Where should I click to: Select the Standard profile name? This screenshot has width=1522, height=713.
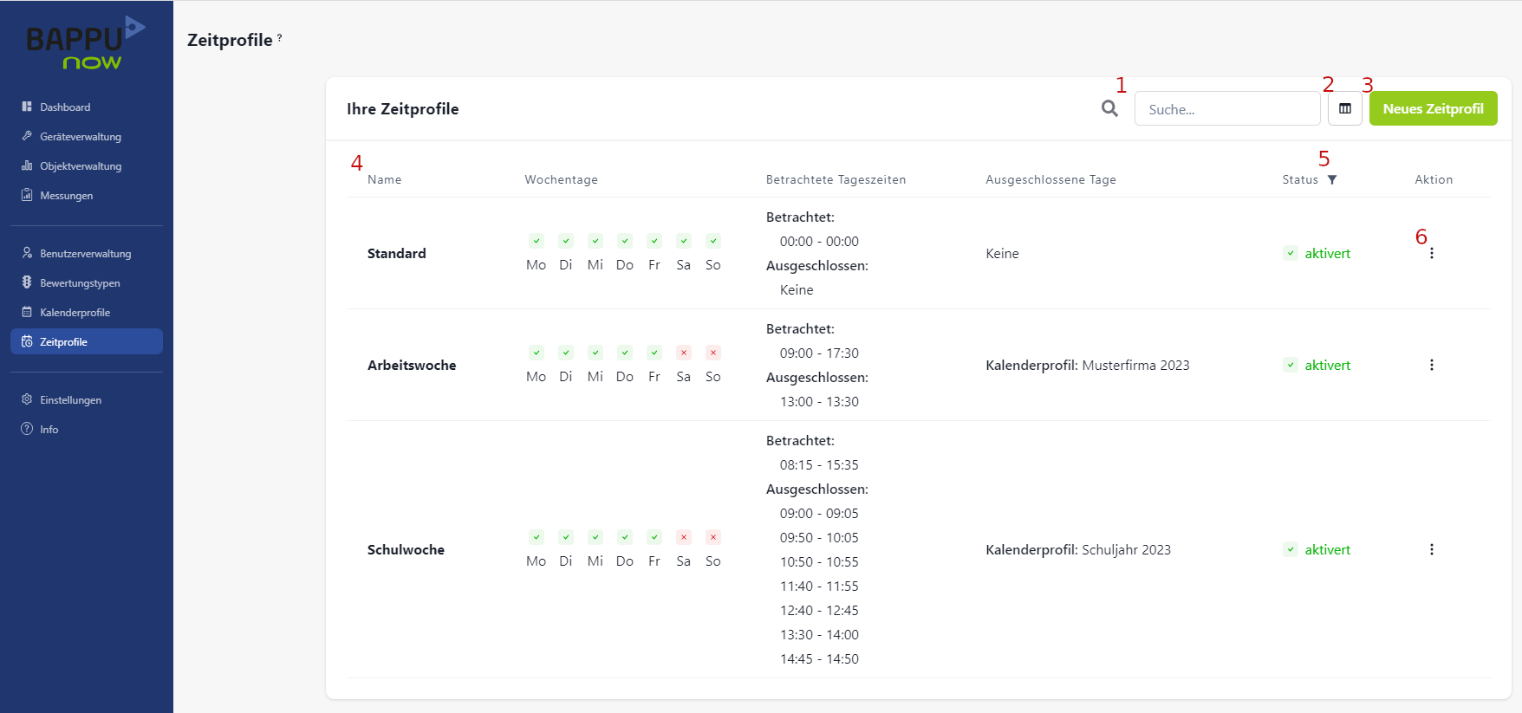397,253
